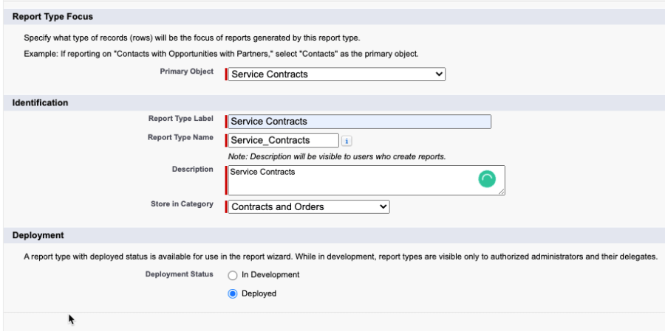Click the Description box resize handle
Screen dimensions: 665x331
pos(502,192)
